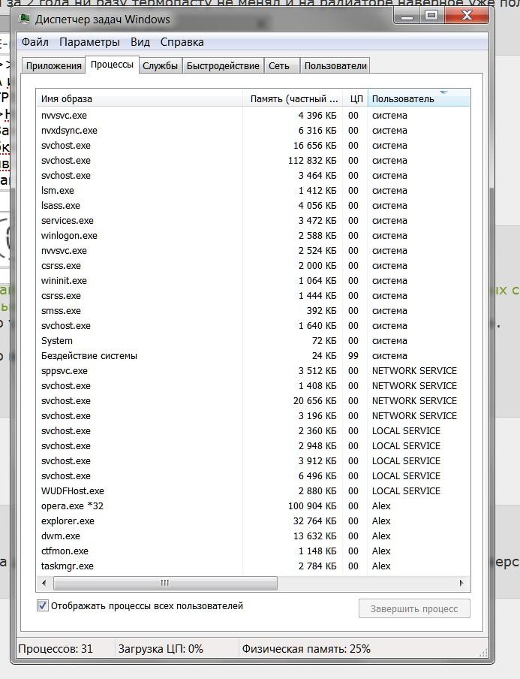Switch to the Службы tab
This screenshot has width=520, height=679.
pos(160,66)
